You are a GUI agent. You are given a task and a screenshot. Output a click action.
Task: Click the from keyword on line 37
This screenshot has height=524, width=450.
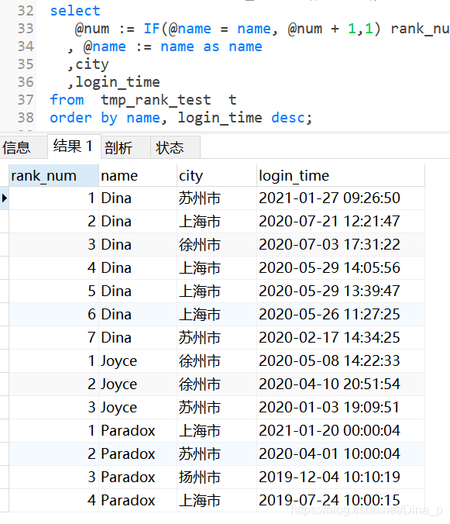(67, 100)
